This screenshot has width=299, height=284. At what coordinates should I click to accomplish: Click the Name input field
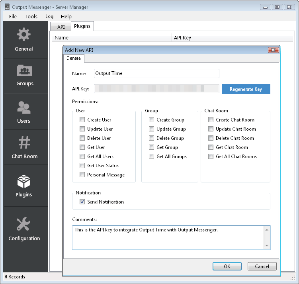pos(156,73)
